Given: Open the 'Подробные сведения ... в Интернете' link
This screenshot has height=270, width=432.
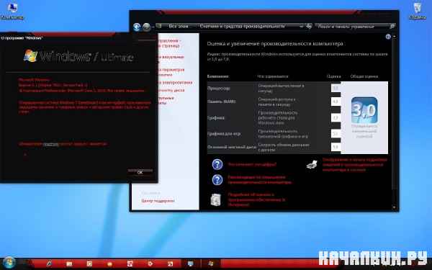Looking at the screenshot, I should point(256,199).
